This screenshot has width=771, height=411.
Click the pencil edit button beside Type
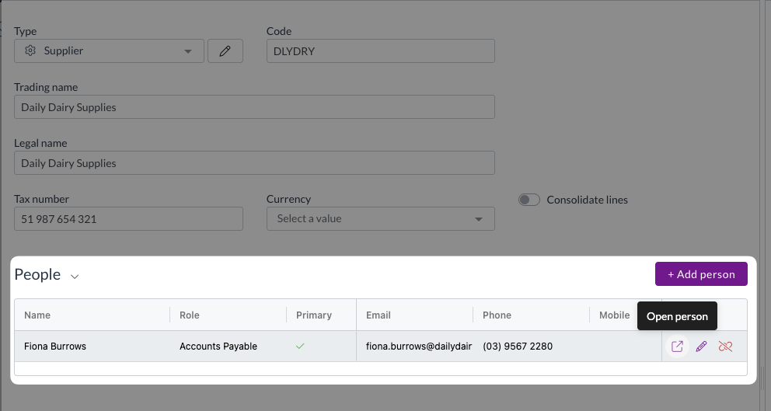225,51
